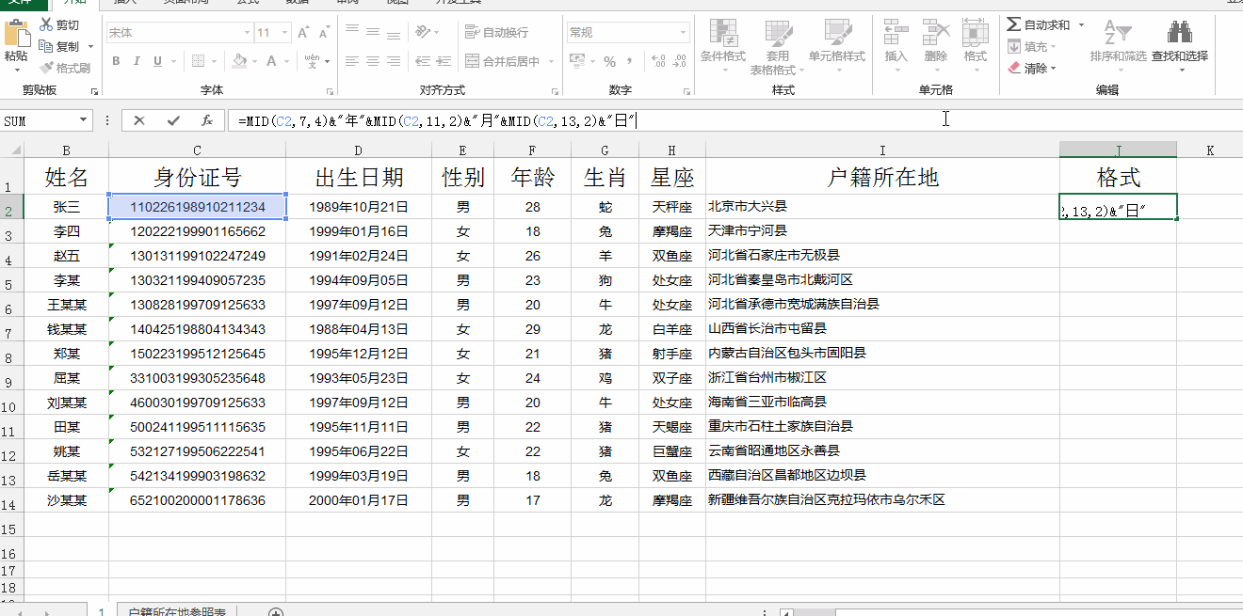Open the Fill (填充) dropdown
1243x616 pixels.
[1033, 46]
